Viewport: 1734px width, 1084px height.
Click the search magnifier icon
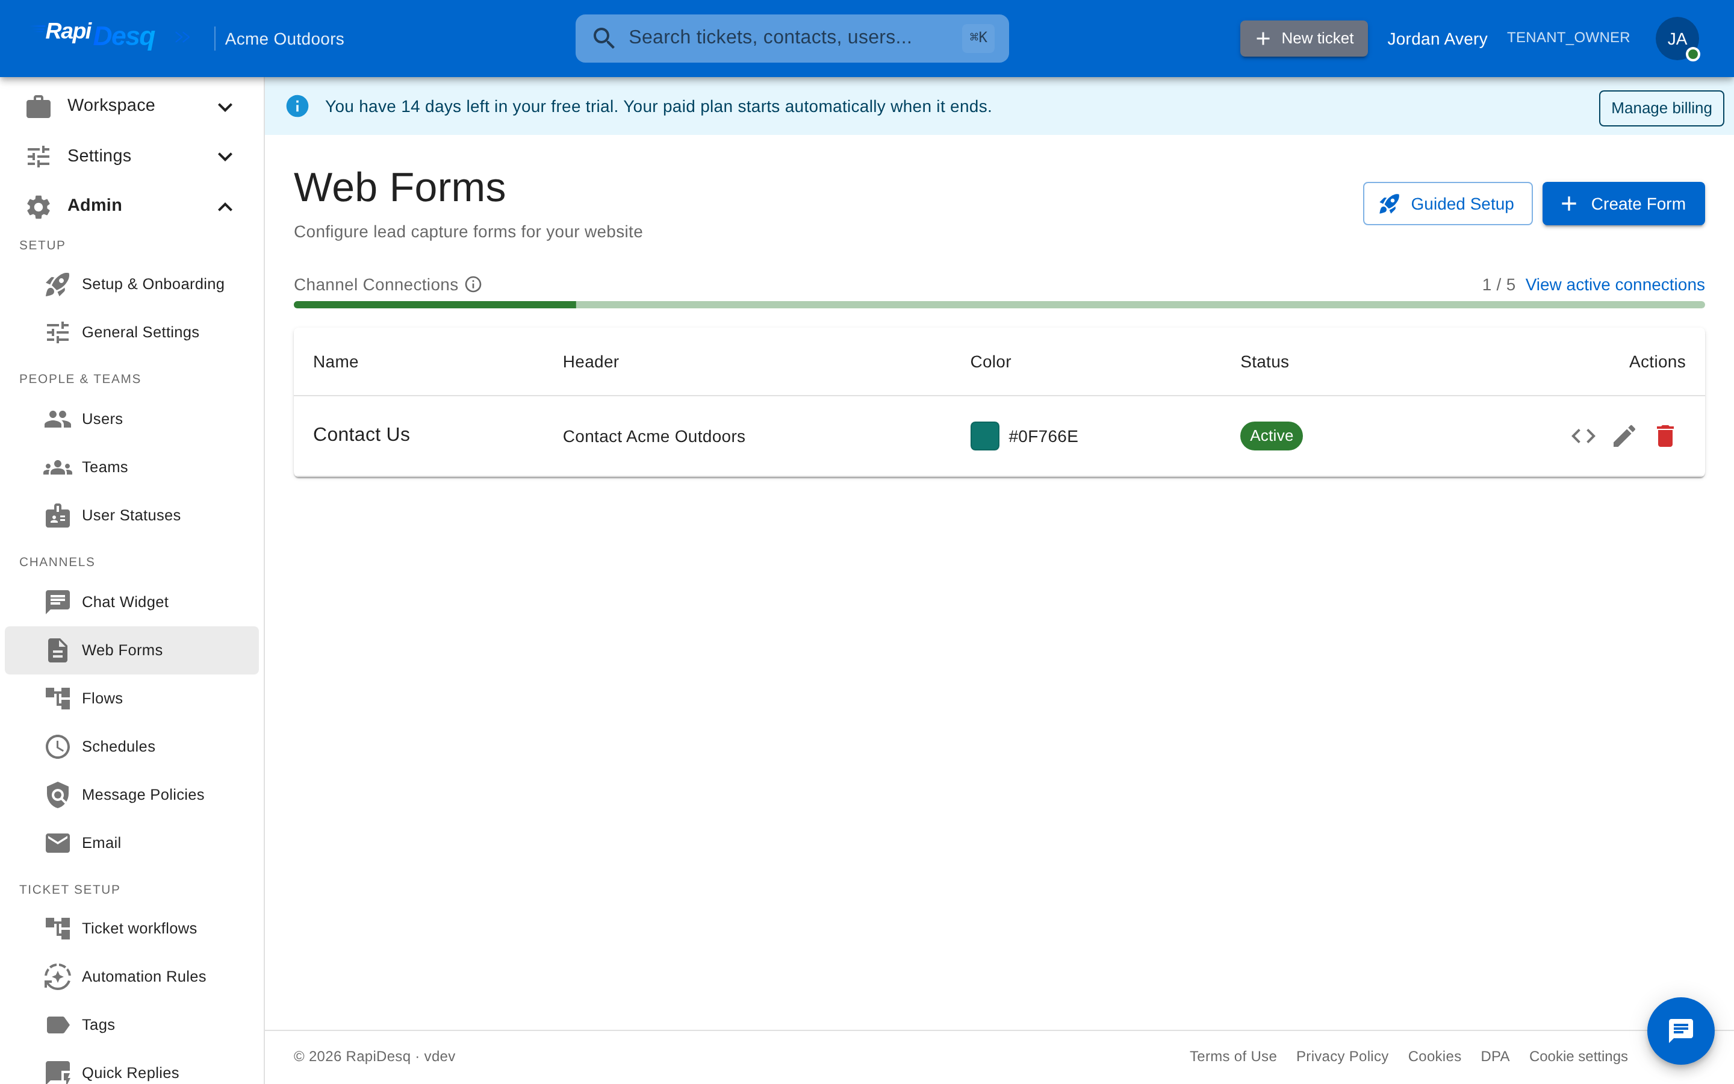(604, 38)
